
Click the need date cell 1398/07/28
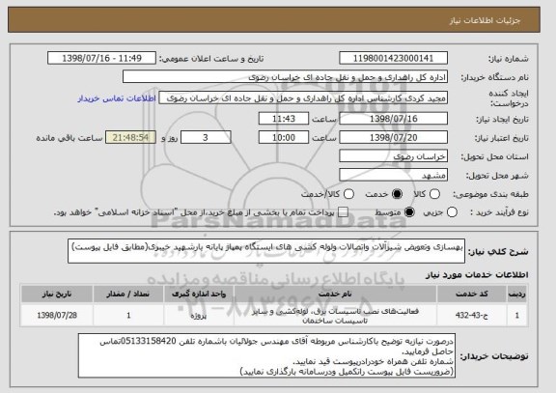57,315
